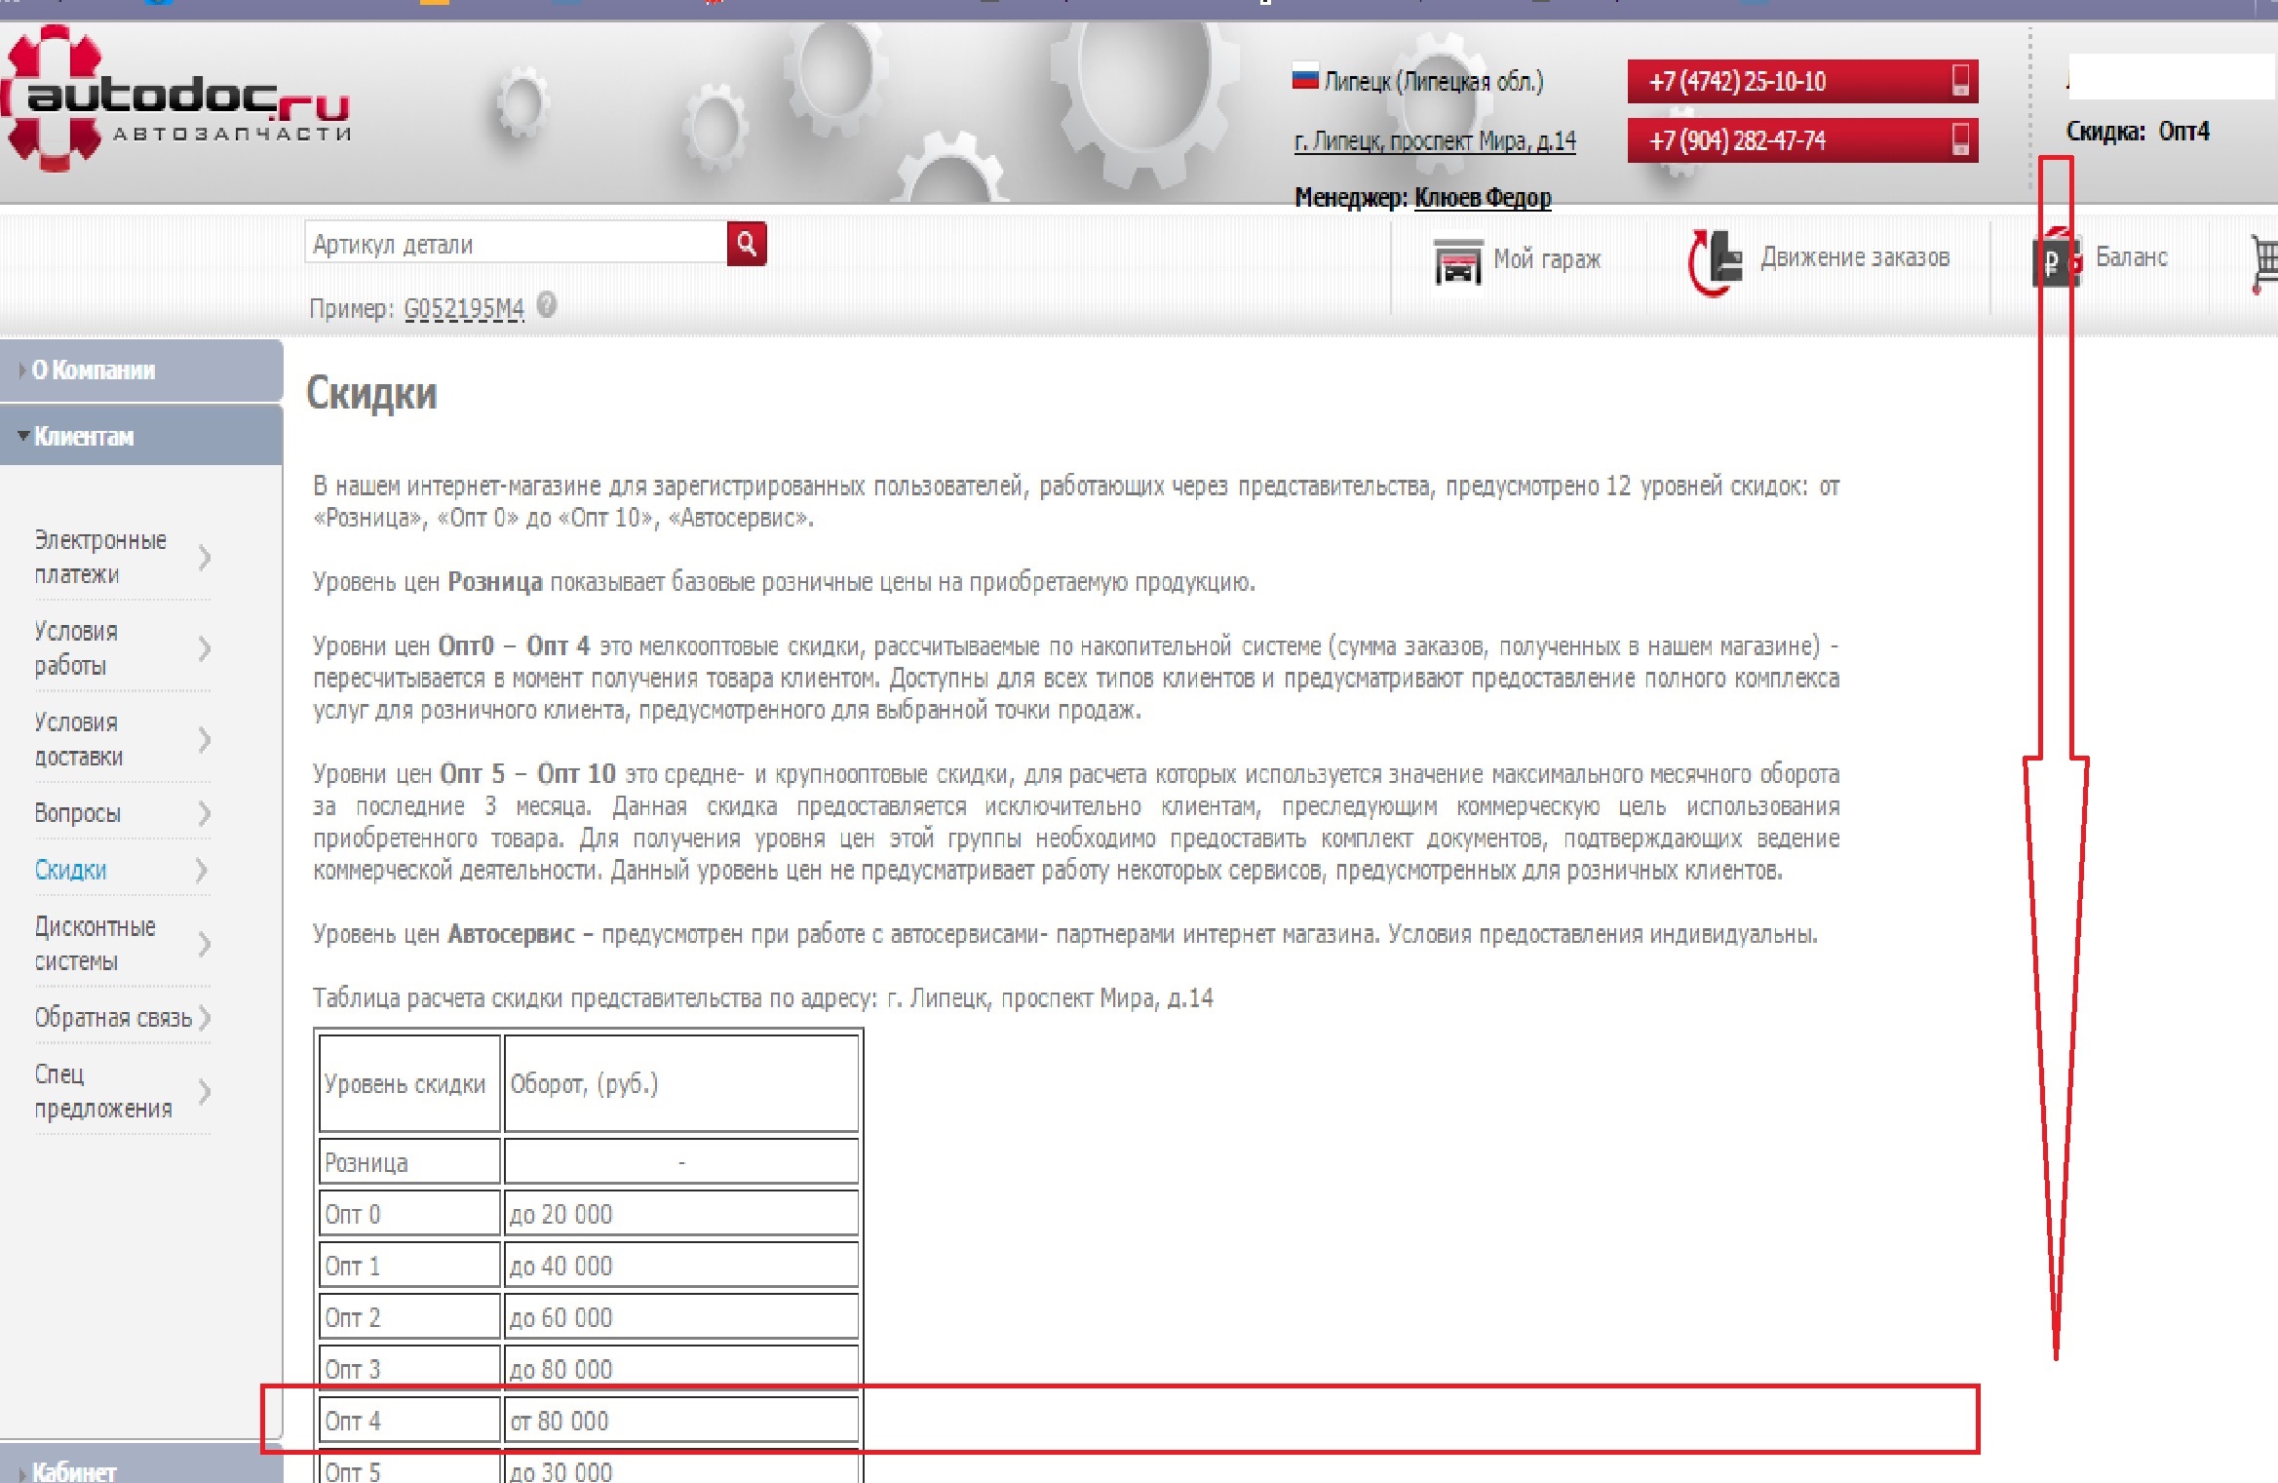
Task: Click the Опт 4 table cell
Action: click(409, 1420)
